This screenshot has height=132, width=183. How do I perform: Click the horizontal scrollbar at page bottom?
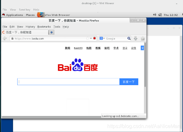[x=51, y=117]
